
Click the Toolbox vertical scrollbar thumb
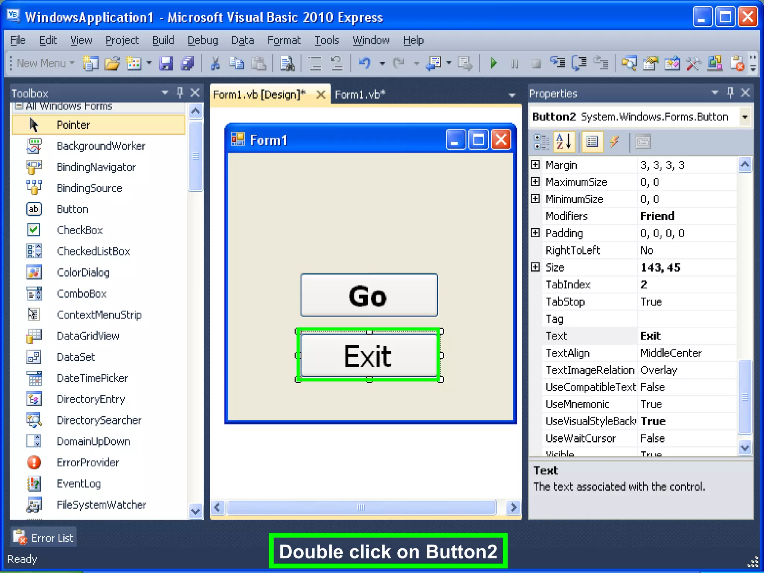[x=195, y=156]
